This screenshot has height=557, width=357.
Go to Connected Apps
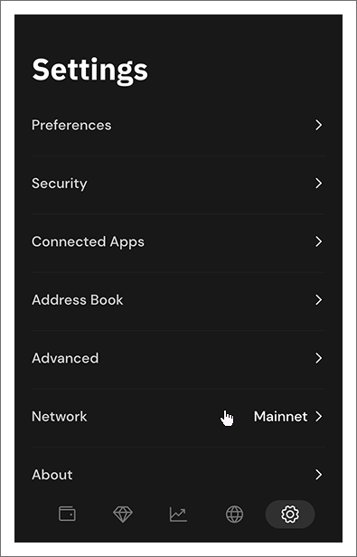[x=178, y=242]
